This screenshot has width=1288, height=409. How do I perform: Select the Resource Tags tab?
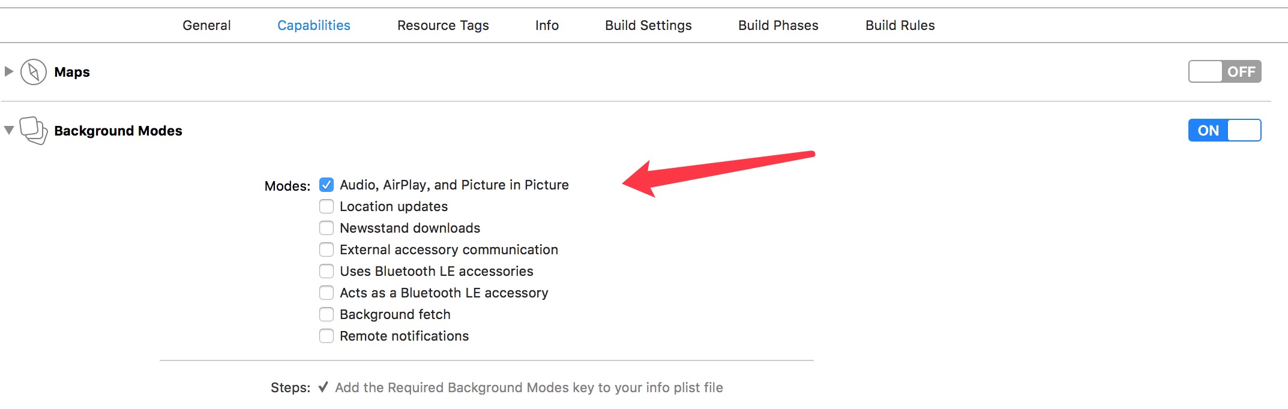[443, 25]
